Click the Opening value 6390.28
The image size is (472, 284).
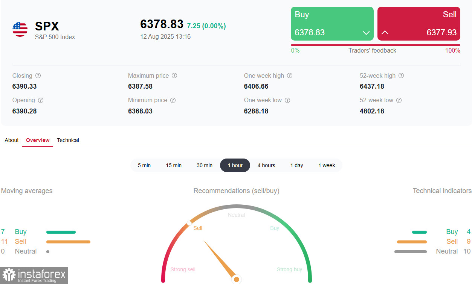pos(24,111)
